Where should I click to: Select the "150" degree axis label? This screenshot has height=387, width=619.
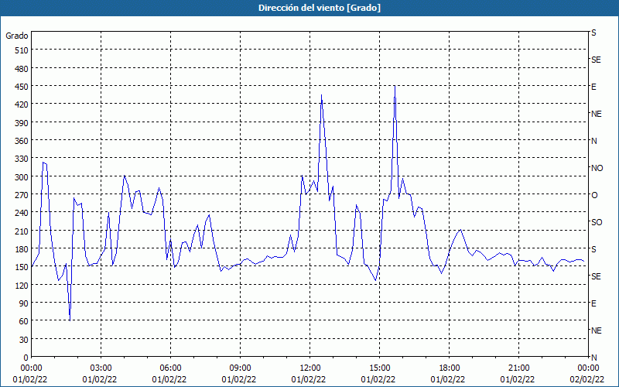[x=22, y=267]
